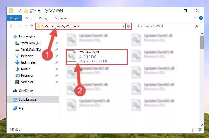Click the pin icon next to Müzik

click(57, 69)
